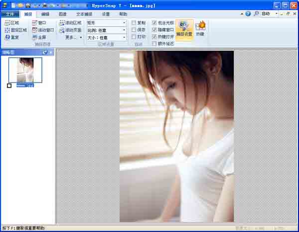The width and height of the screenshot is (299, 232).
Task: Switch to the 设置 settings tab
Action: pos(106,14)
